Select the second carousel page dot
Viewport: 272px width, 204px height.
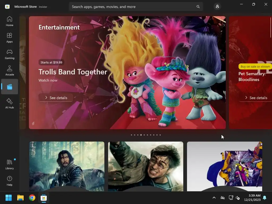pos(135,135)
